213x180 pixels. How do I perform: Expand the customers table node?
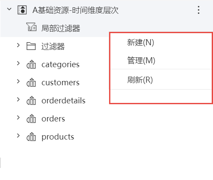tap(18, 81)
